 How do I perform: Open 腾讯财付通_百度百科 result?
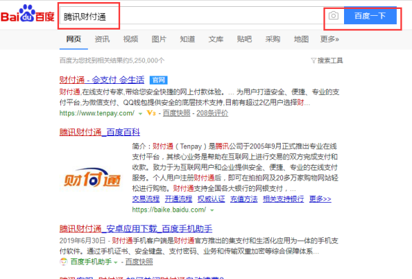(100, 132)
